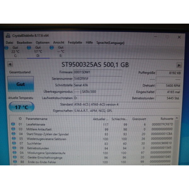Image resolution: width=189 pixels, height=189 pixels.
Task: Click status icon of row 09 Betriebsstunden
Action: click(x=14, y=148)
